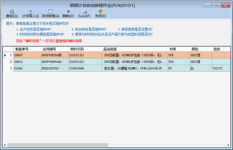
Task: Click 滤水器 product description cell
Action: click(135, 68)
